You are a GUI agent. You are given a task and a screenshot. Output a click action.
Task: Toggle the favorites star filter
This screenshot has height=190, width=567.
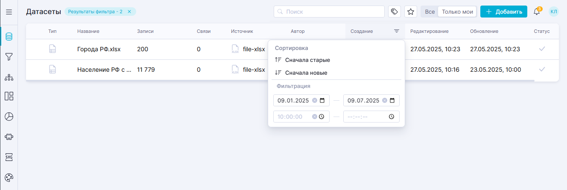click(411, 12)
